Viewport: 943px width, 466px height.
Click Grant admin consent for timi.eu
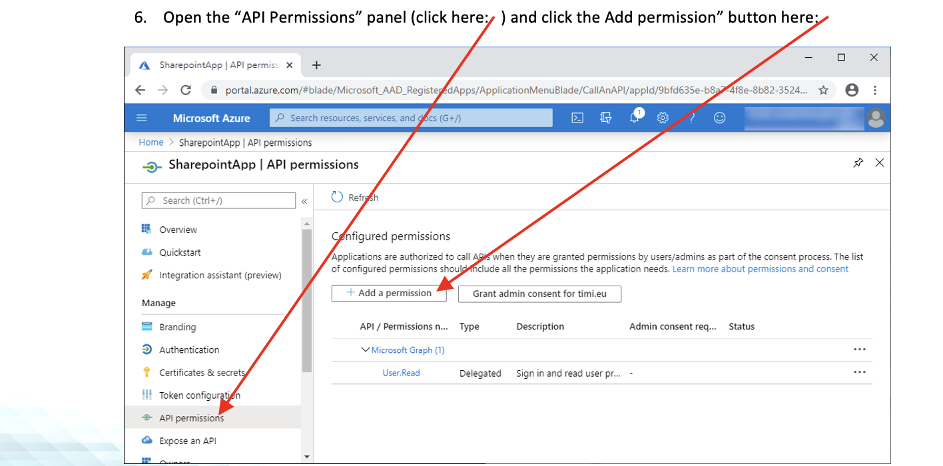click(539, 294)
